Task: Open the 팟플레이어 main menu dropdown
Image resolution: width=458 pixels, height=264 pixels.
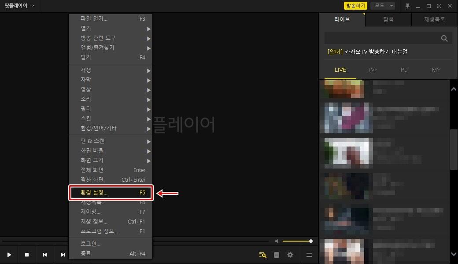Action: (x=19, y=6)
